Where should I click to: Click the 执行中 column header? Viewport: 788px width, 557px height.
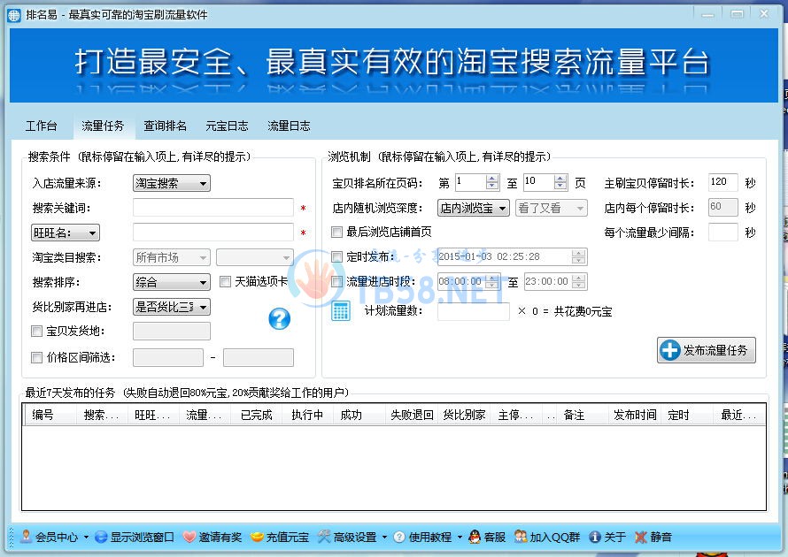307,415
